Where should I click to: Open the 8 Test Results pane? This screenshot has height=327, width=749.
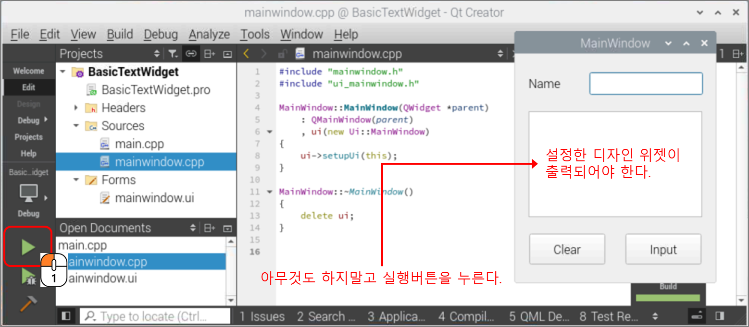click(x=609, y=316)
